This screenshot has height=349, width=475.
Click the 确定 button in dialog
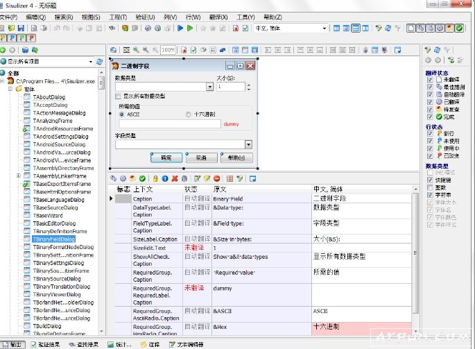point(166,158)
